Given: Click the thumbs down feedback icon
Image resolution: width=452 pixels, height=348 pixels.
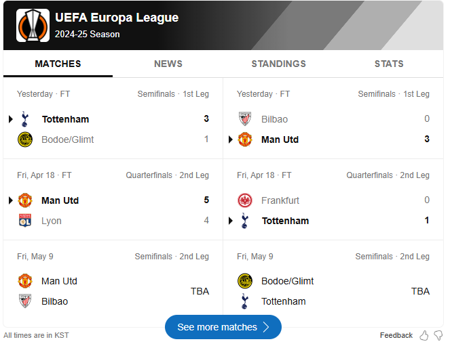Looking at the screenshot, I should point(438,335).
